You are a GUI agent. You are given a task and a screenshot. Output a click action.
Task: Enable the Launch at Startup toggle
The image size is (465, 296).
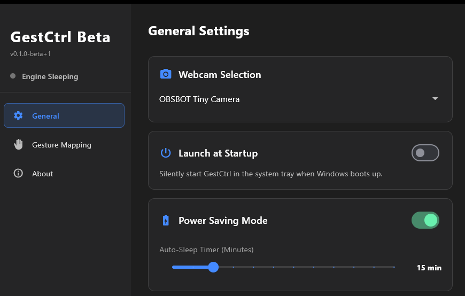(425, 153)
